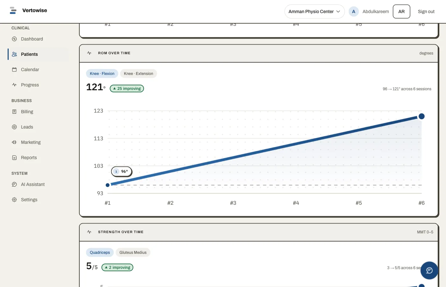The width and height of the screenshot is (446, 287).
Task: Click the Sign out link
Action: pos(426,11)
